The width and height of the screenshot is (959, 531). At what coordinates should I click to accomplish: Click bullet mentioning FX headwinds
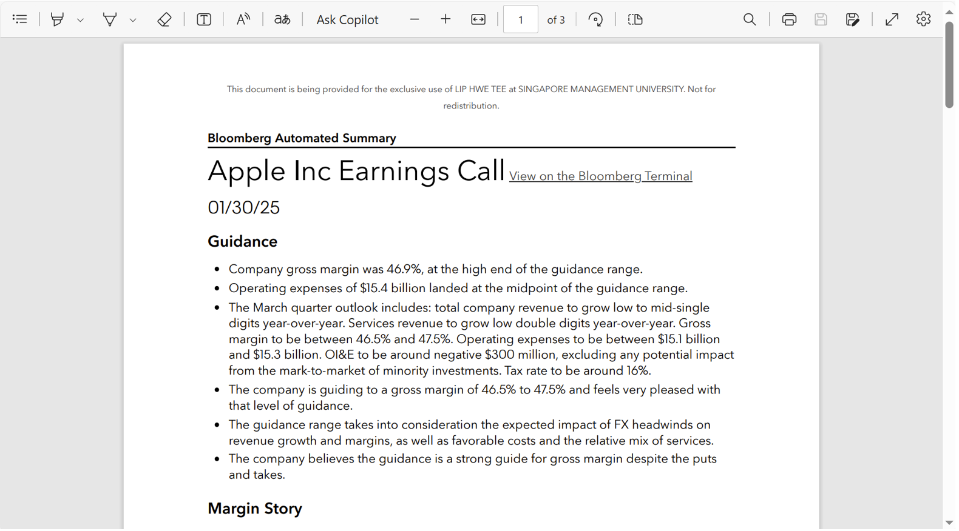pyautogui.click(x=471, y=433)
